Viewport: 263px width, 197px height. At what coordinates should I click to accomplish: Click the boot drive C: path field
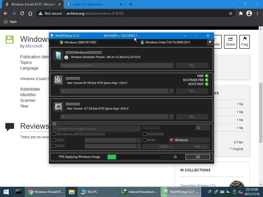point(114,91)
